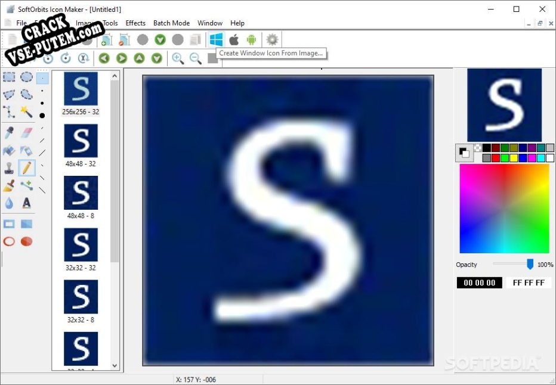Open the File menu
The width and height of the screenshot is (556, 385).
pyautogui.click(x=21, y=23)
